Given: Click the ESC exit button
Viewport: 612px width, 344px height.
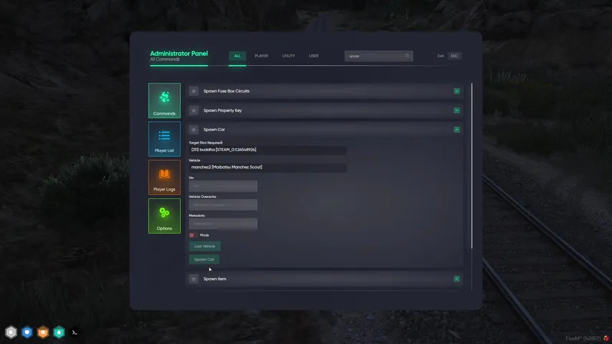Looking at the screenshot, I should pos(454,56).
